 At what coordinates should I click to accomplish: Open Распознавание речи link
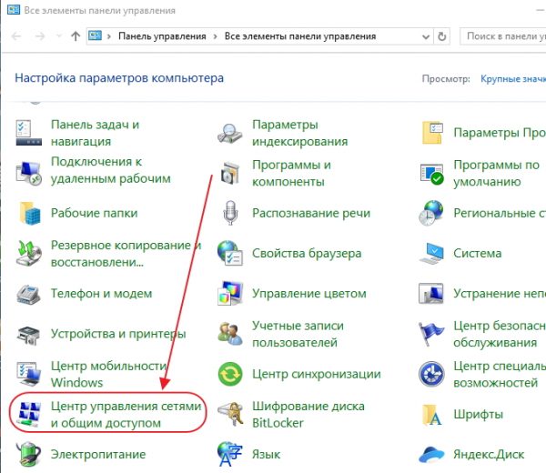pyautogui.click(x=311, y=213)
